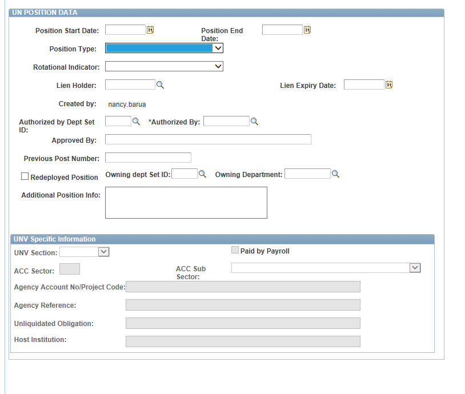Click the Authorized By input field
Image resolution: width=465 pixels, height=394 pixels.
[x=226, y=121]
